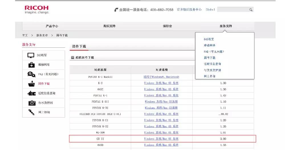
Task: Select 645租赁 in dropdown menu
Action: coord(209,39)
